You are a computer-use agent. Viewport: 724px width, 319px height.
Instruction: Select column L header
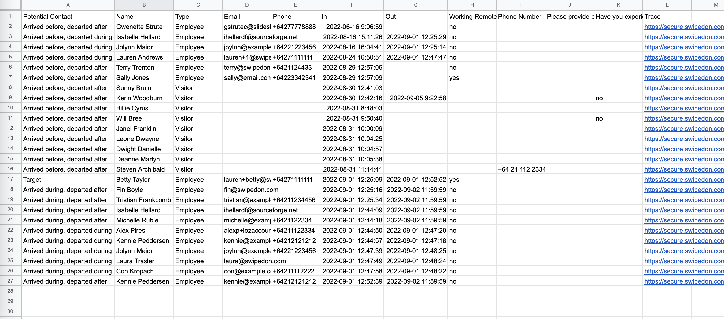[x=667, y=5]
